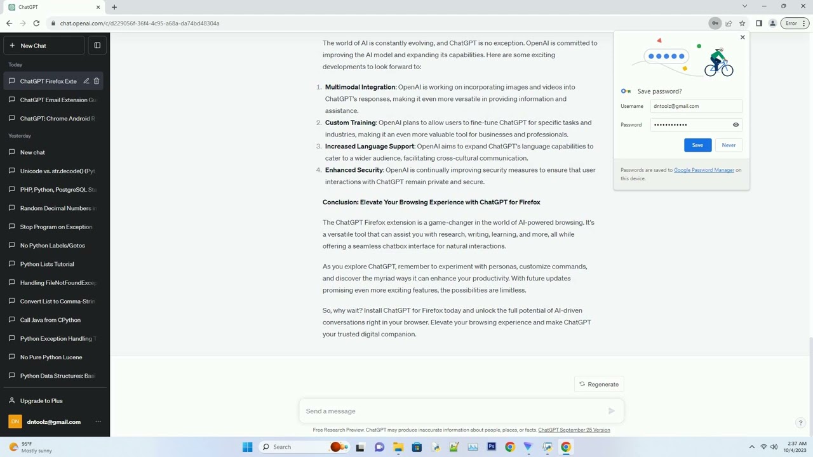Close the Save password popup

[742, 37]
